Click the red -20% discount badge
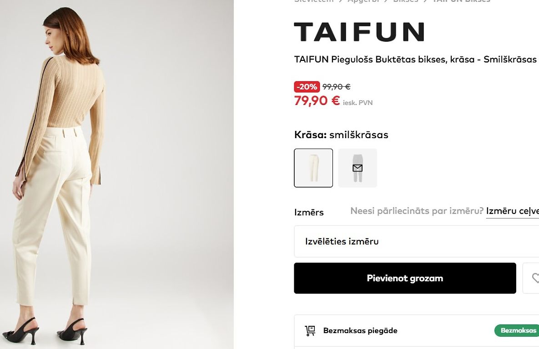The width and height of the screenshot is (539, 349). click(307, 86)
